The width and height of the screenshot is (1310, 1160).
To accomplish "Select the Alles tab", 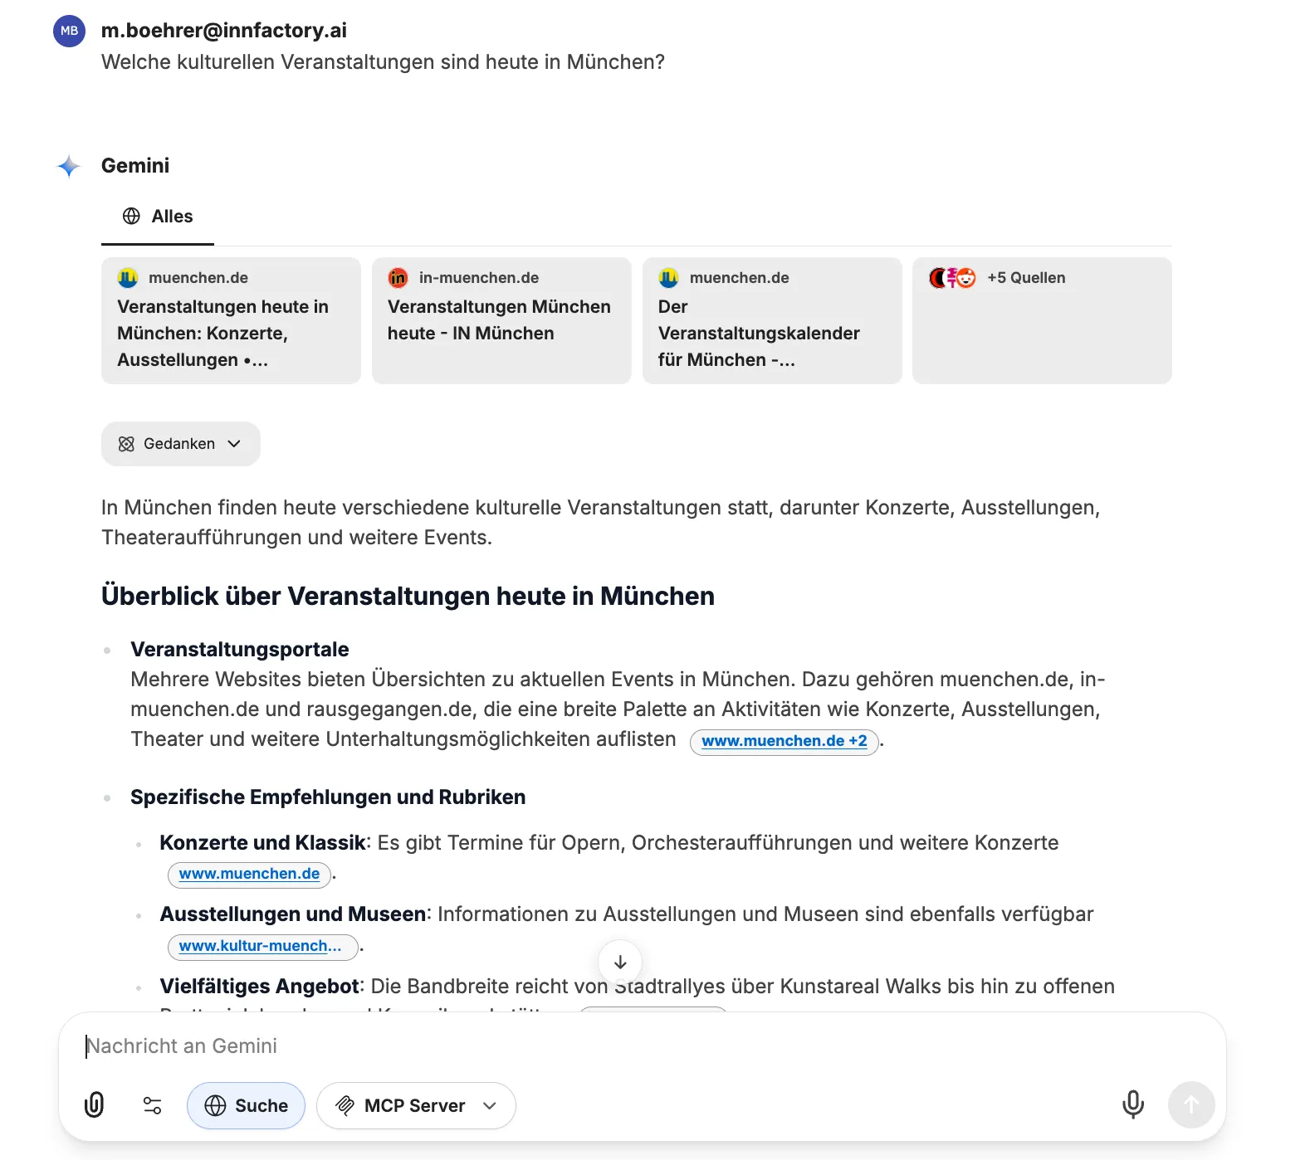I will tap(158, 217).
